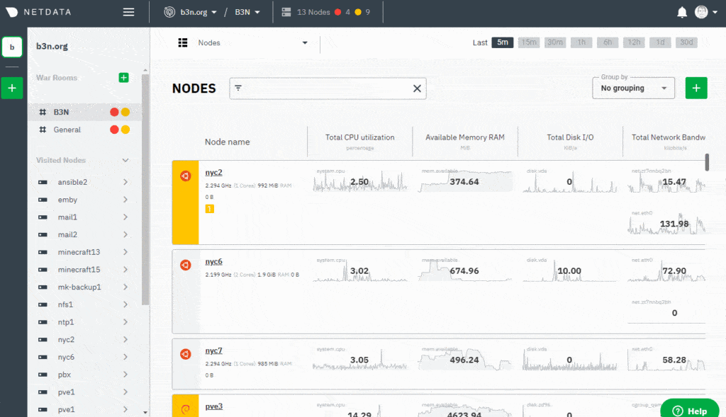The width and height of the screenshot is (726, 417).
Task: Select the 15m time range
Action: coord(529,42)
